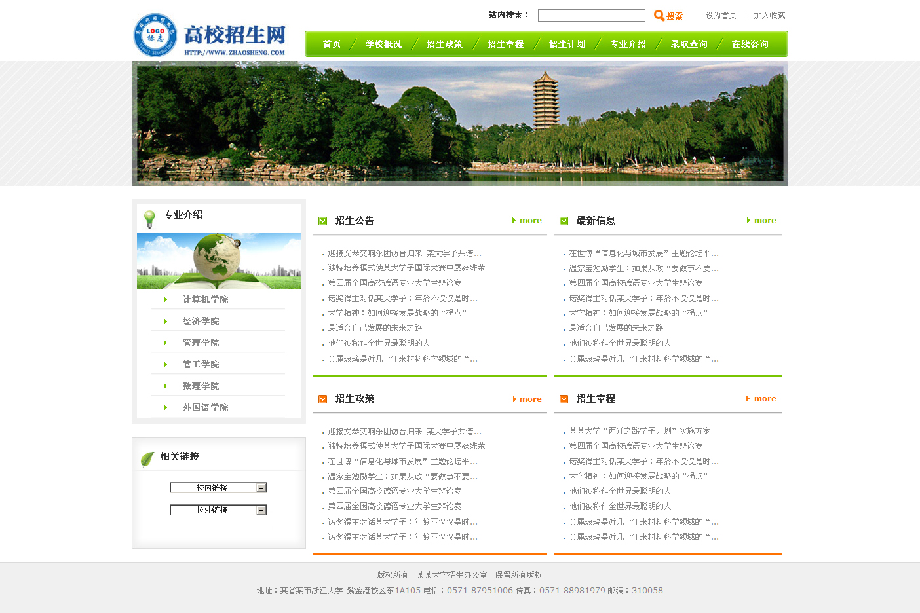Open 外国语学院 in sidebar list
Screen dimensions: 920x613
click(205, 407)
